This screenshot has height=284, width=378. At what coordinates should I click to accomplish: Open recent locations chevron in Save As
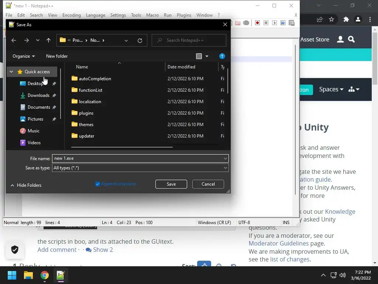(x=38, y=40)
